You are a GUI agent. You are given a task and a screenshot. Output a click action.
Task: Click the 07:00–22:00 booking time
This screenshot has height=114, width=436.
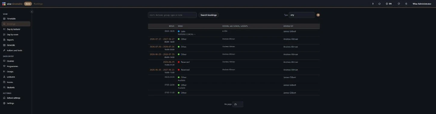(x=170, y=85)
